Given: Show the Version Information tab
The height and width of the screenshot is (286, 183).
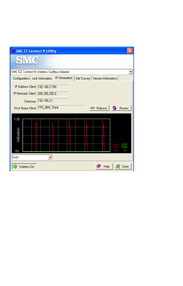Looking at the screenshot, I should [104, 78].
